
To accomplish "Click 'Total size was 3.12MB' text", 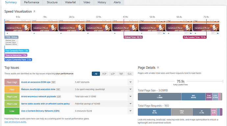I will (x=86, y=97).
